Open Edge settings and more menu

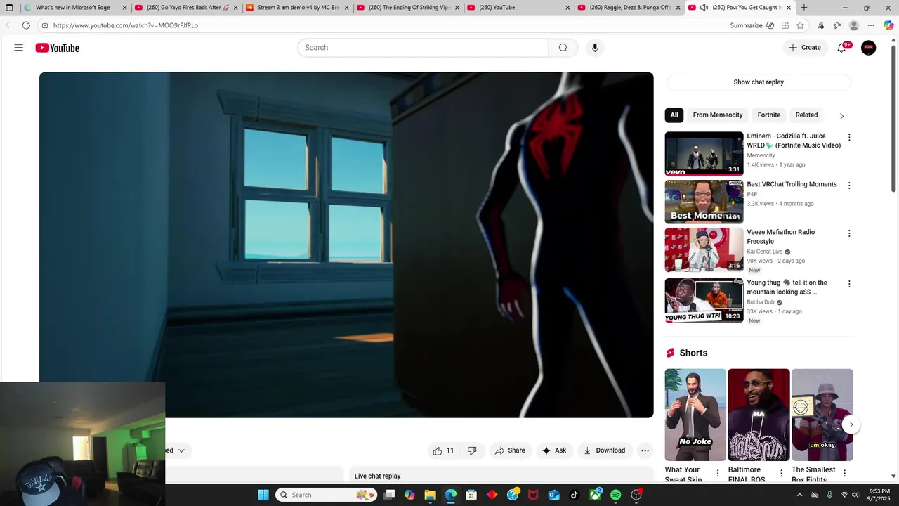click(x=871, y=25)
